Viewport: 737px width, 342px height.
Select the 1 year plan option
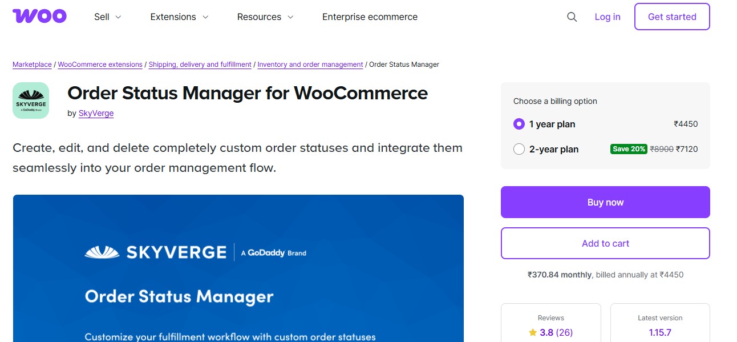[519, 124]
